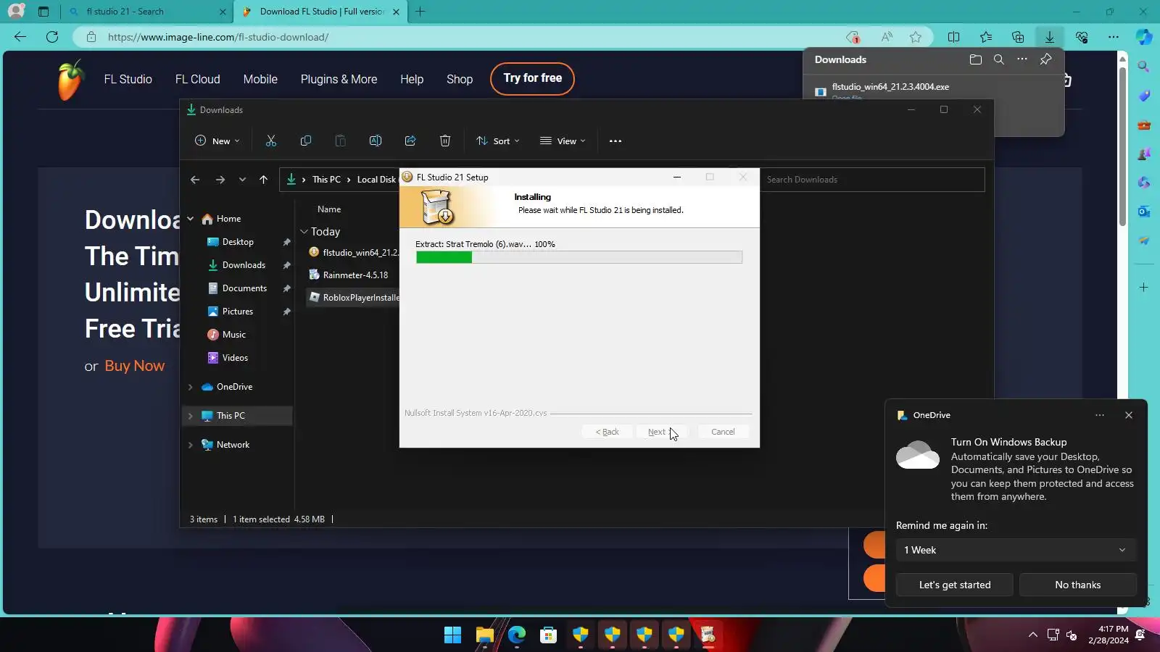Pin the Edge Downloads panel
1160x652 pixels.
(1045, 59)
